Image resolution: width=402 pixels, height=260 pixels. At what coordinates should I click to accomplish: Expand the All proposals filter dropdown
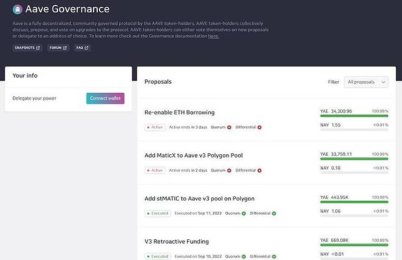click(366, 82)
